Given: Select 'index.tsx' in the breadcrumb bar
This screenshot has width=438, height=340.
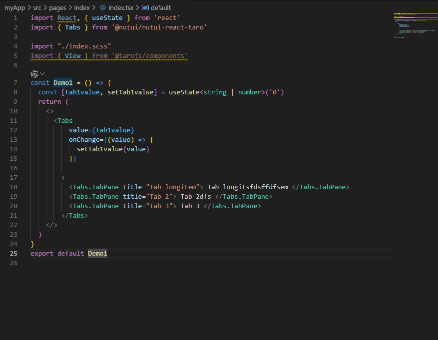Looking at the screenshot, I should coord(122,7).
